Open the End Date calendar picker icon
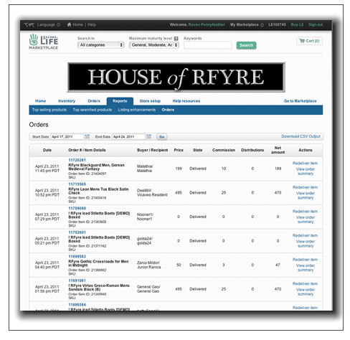The width and height of the screenshot is (350, 340). tap(148, 137)
